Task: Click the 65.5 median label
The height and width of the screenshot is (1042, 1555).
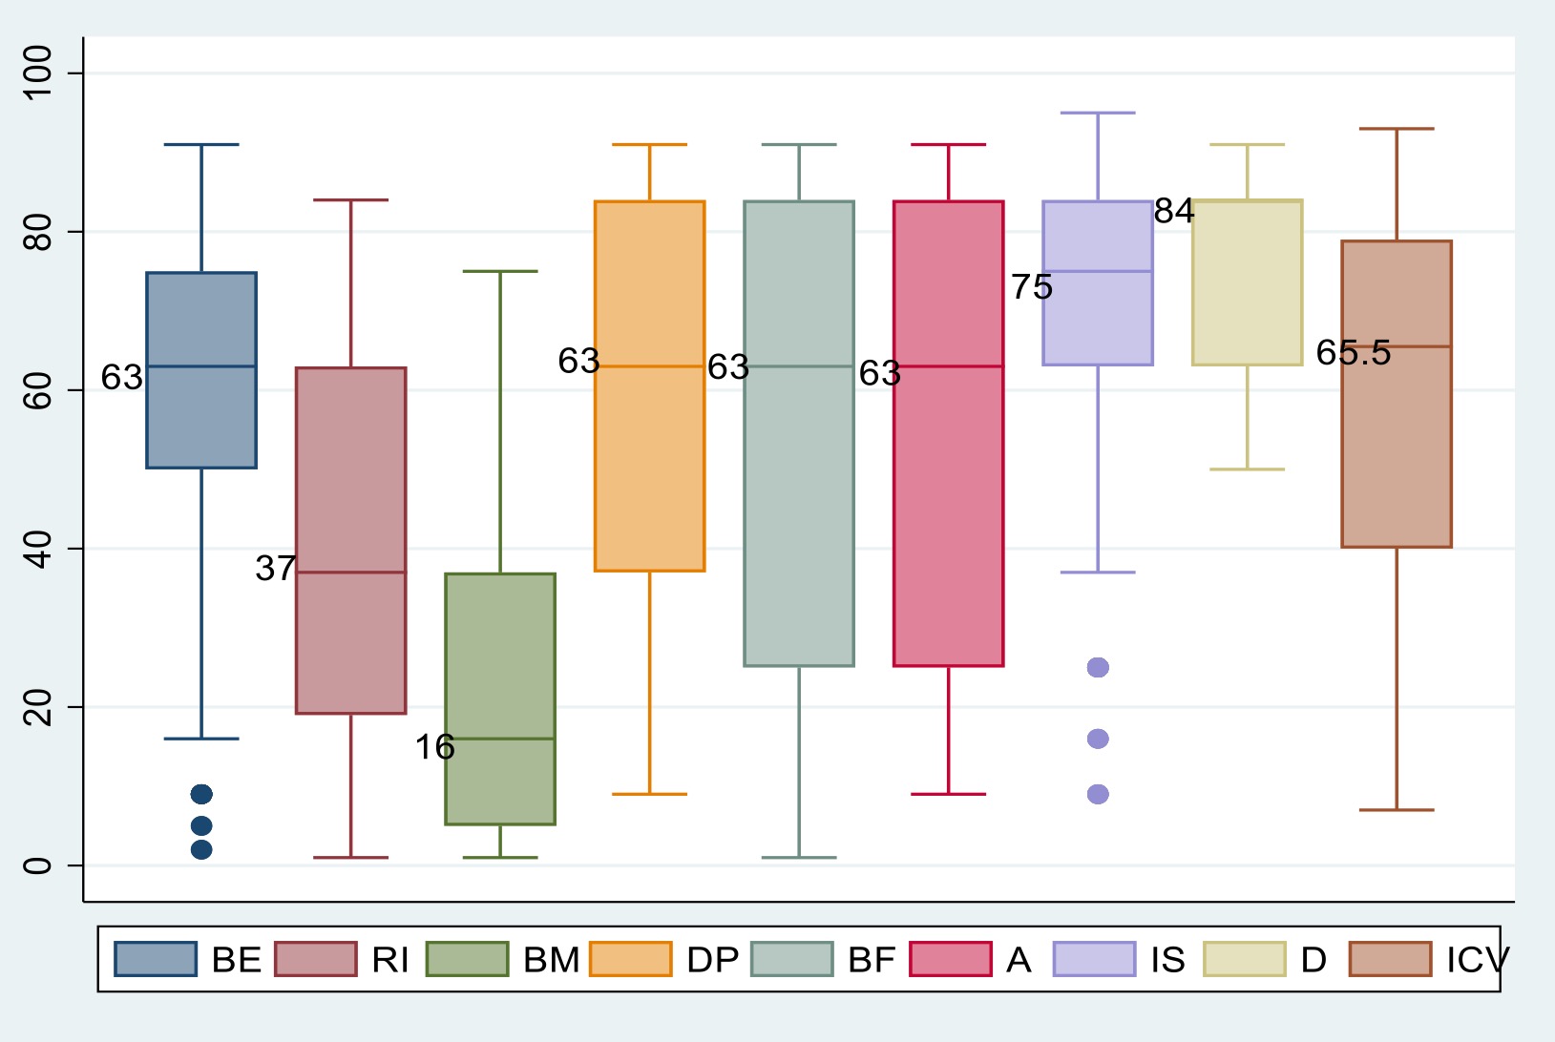Action: (x=1353, y=353)
